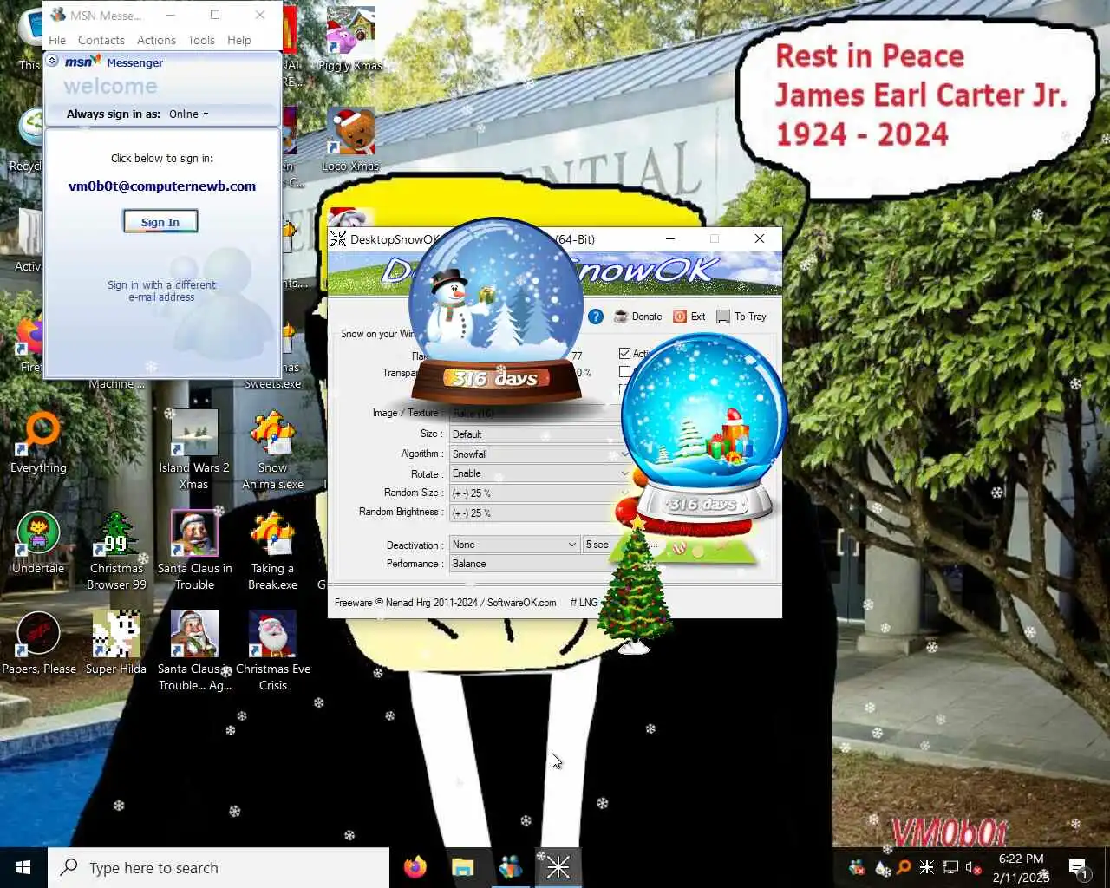This screenshot has height=888, width=1110.
Task: Click the DesktopSnowOK snowflake taskbar button
Action: point(558,867)
